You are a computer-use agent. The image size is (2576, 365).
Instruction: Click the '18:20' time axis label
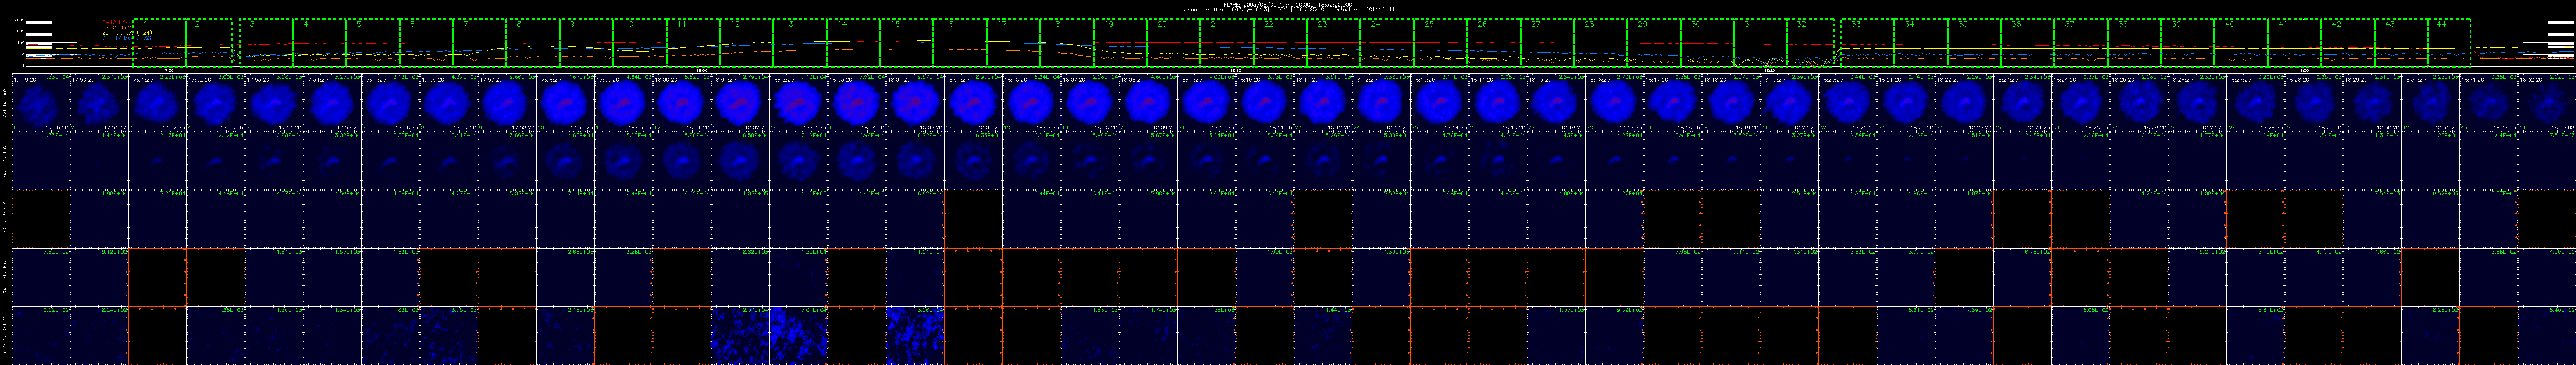[x=1770, y=71]
